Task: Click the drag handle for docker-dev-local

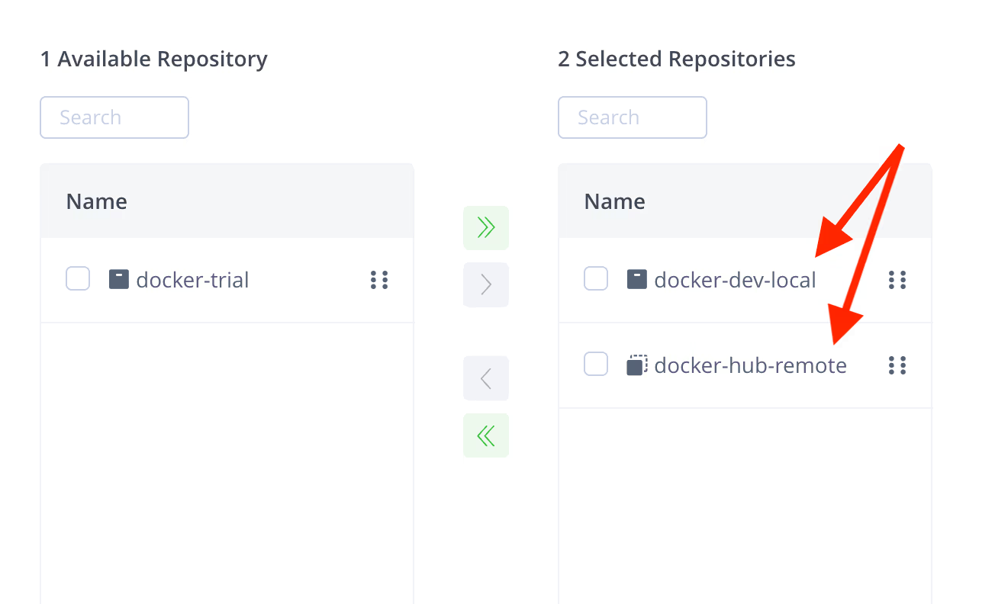Action: point(897,280)
